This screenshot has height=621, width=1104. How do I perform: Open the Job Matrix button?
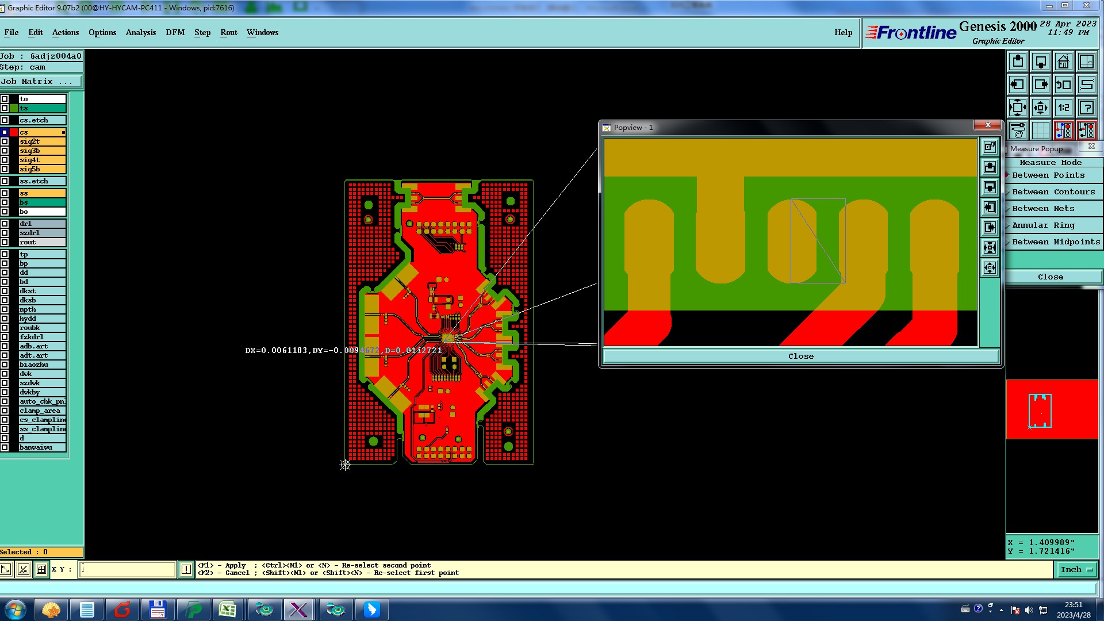pos(40,82)
